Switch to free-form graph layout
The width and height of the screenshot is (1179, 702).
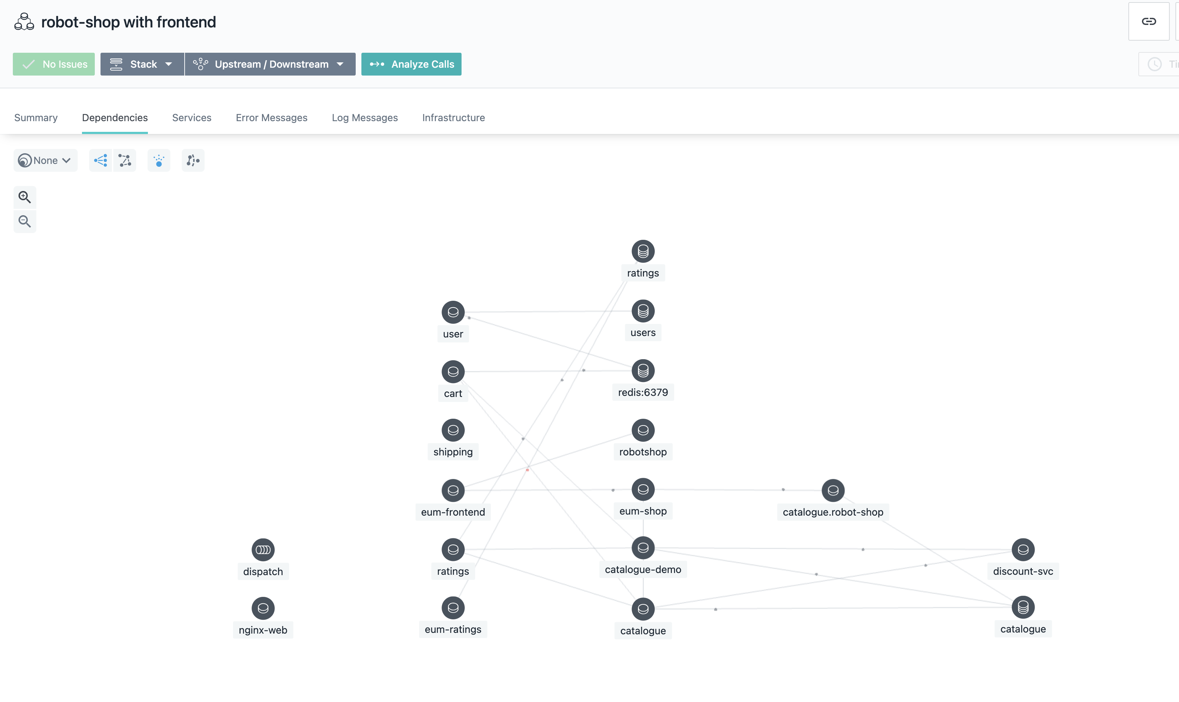pos(125,160)
